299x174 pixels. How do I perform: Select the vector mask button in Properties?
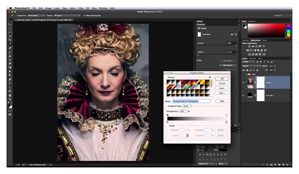pos(236,34)
